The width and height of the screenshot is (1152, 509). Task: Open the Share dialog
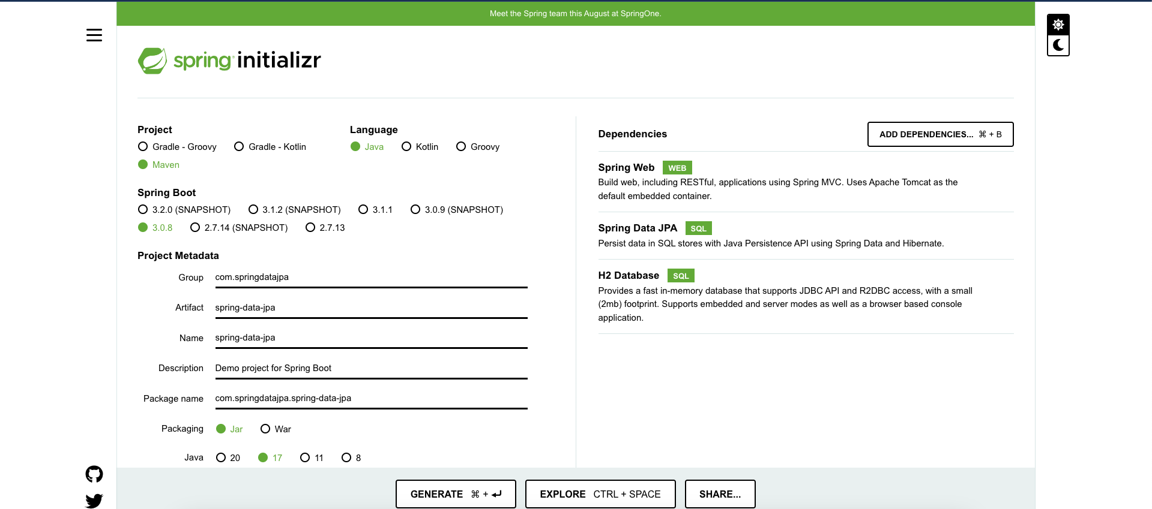click(720, 494)
